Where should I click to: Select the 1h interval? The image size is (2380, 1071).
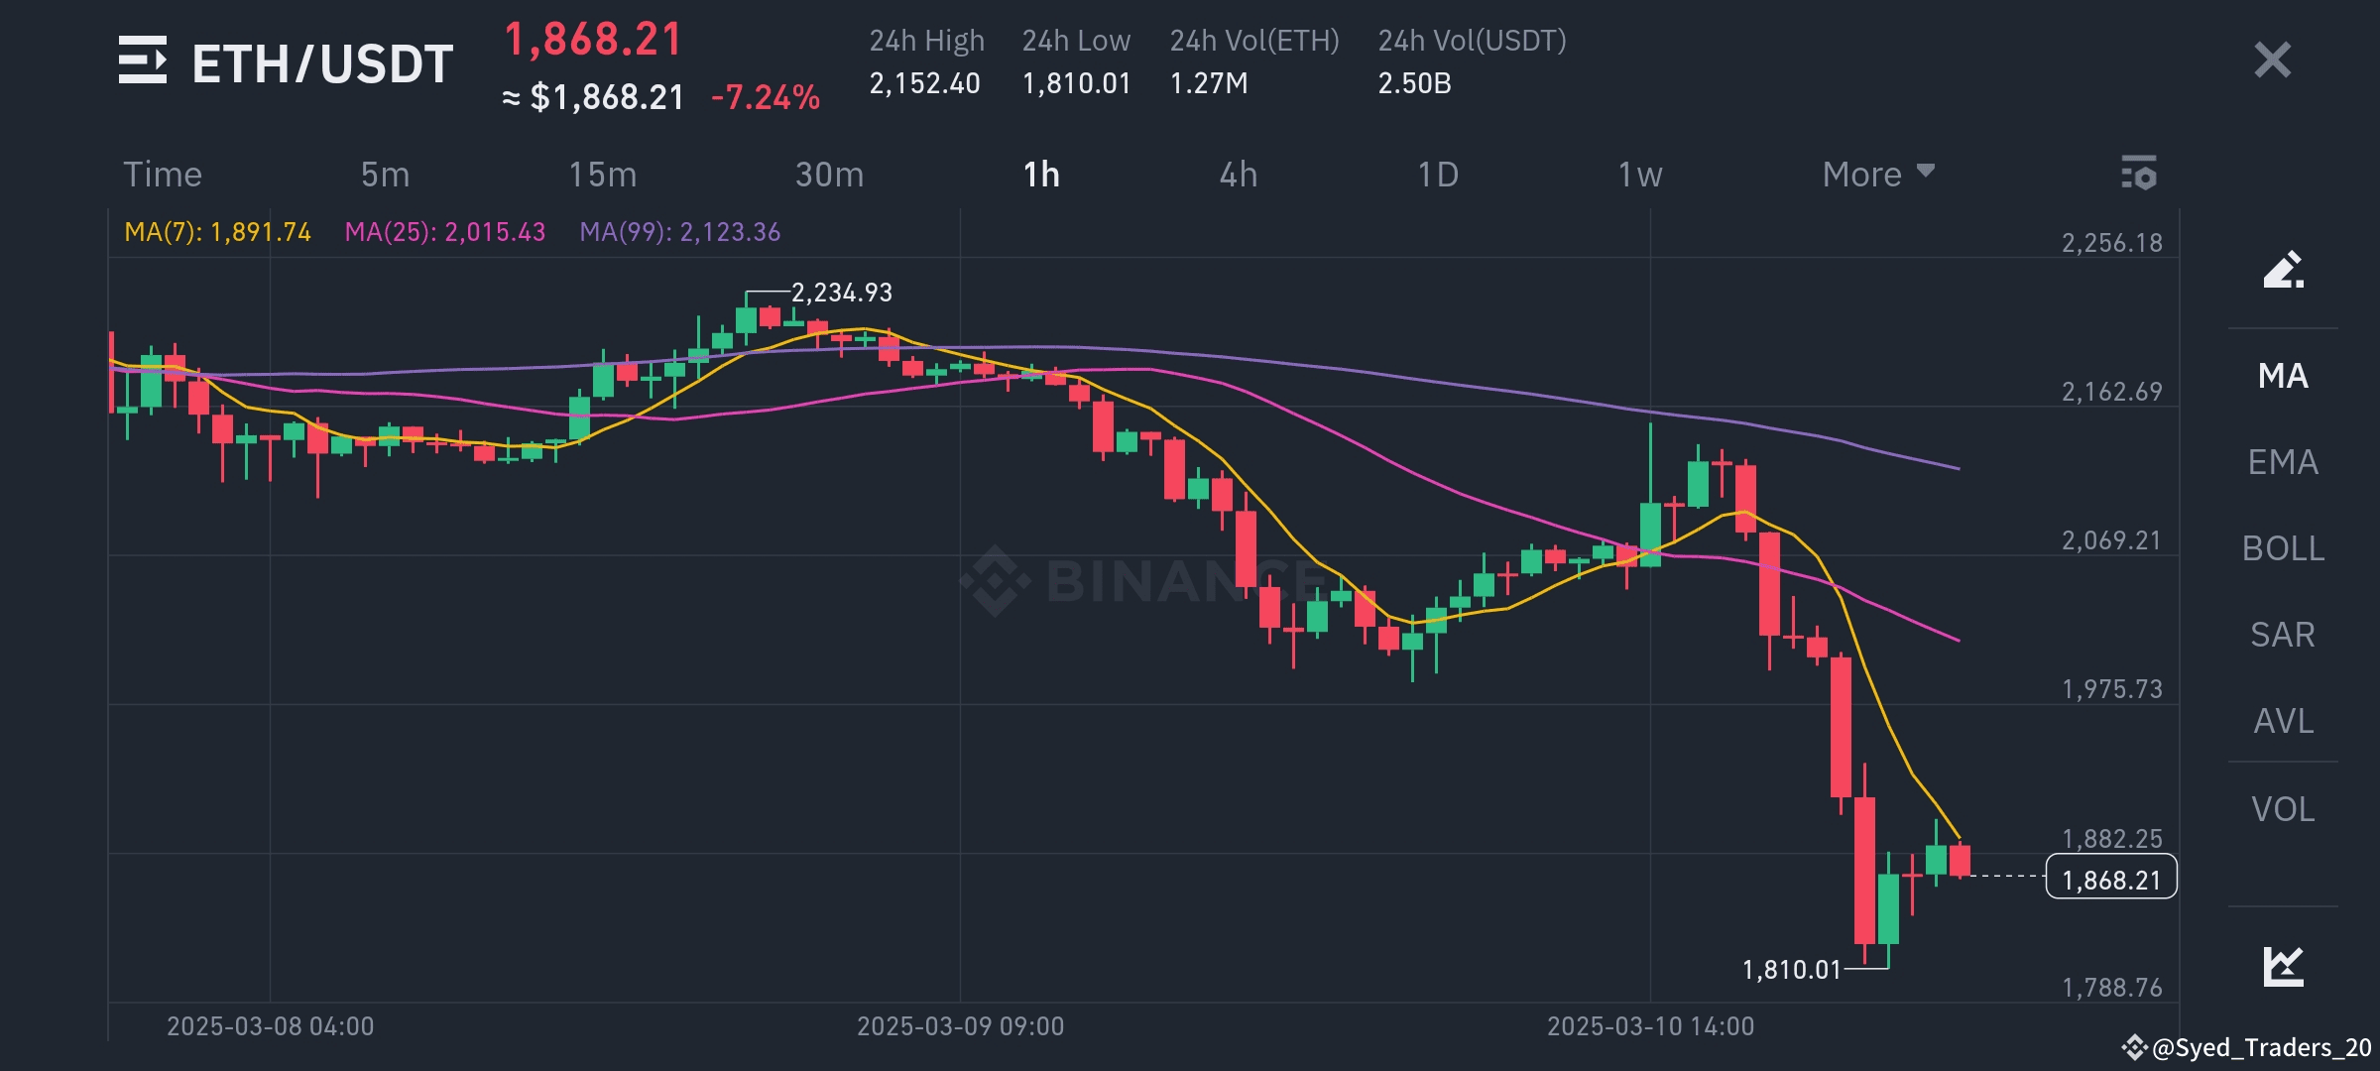[x=1041, y=175]
